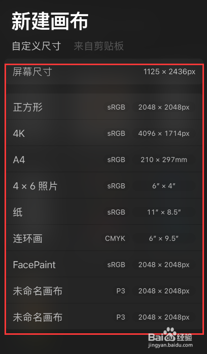
Task: Tap the 210 × 297mm size label
Action: click(164, 160)
